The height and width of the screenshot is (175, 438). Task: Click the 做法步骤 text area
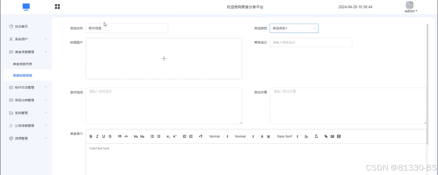tap(348, 106)
